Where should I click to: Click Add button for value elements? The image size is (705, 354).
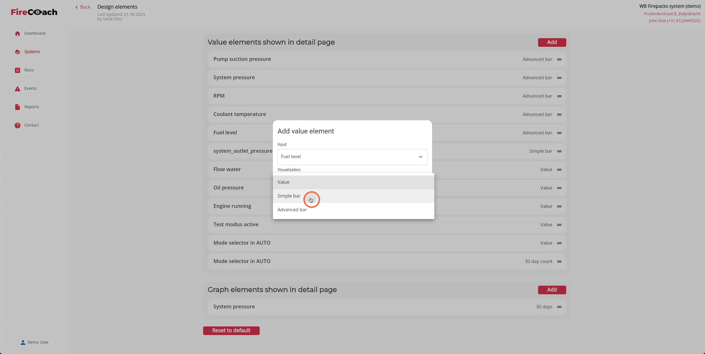[x=552, y=42]
